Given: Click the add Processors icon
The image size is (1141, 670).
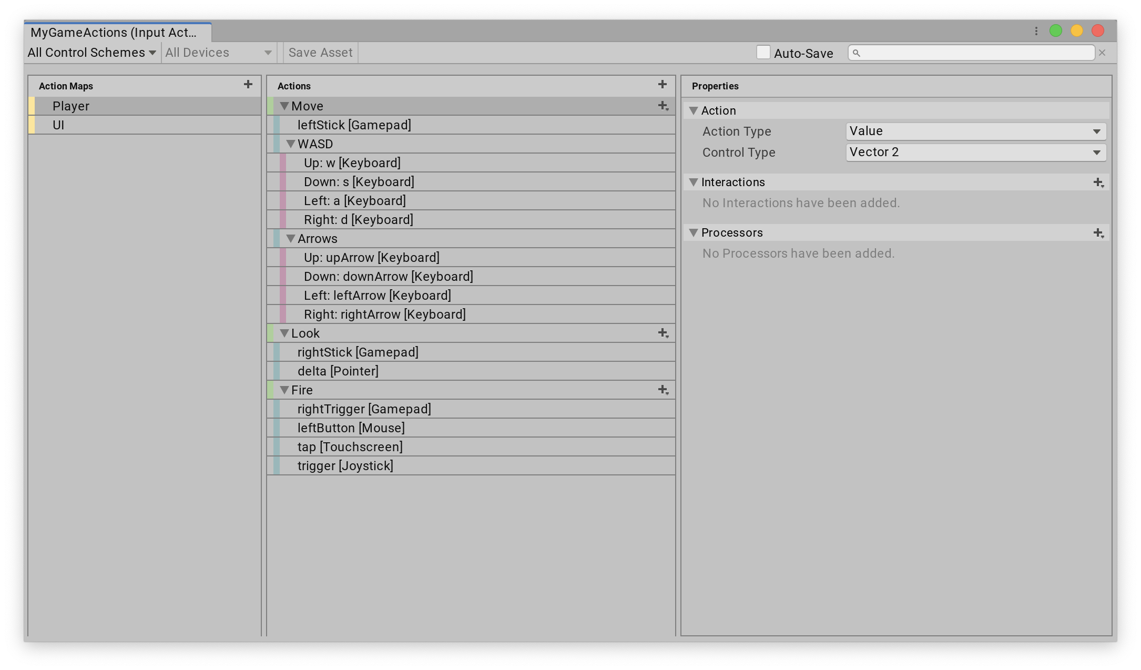Looking at the screenshot, I should coord(1099,233).
